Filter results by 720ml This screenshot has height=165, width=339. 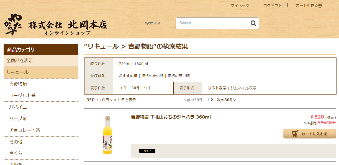[x=124, y=64]
